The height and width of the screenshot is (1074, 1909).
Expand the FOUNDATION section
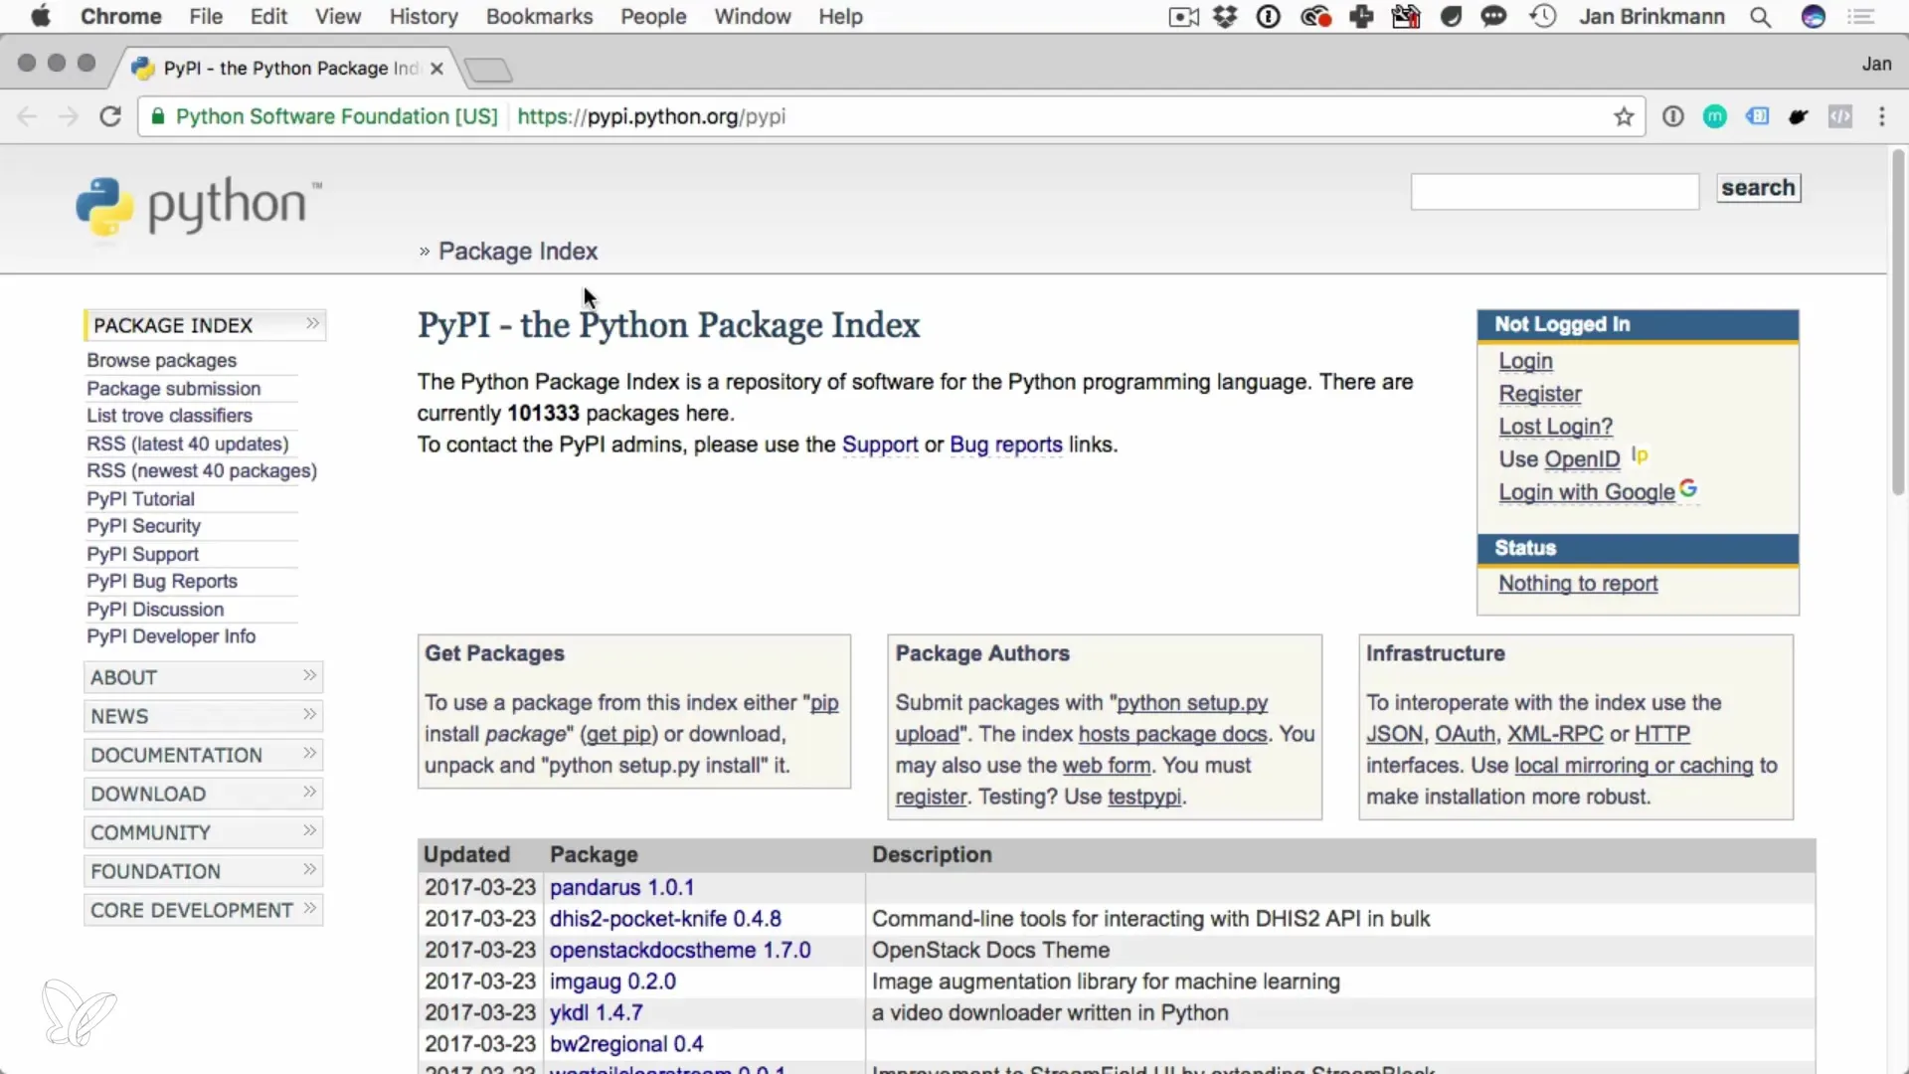(204, 871)
